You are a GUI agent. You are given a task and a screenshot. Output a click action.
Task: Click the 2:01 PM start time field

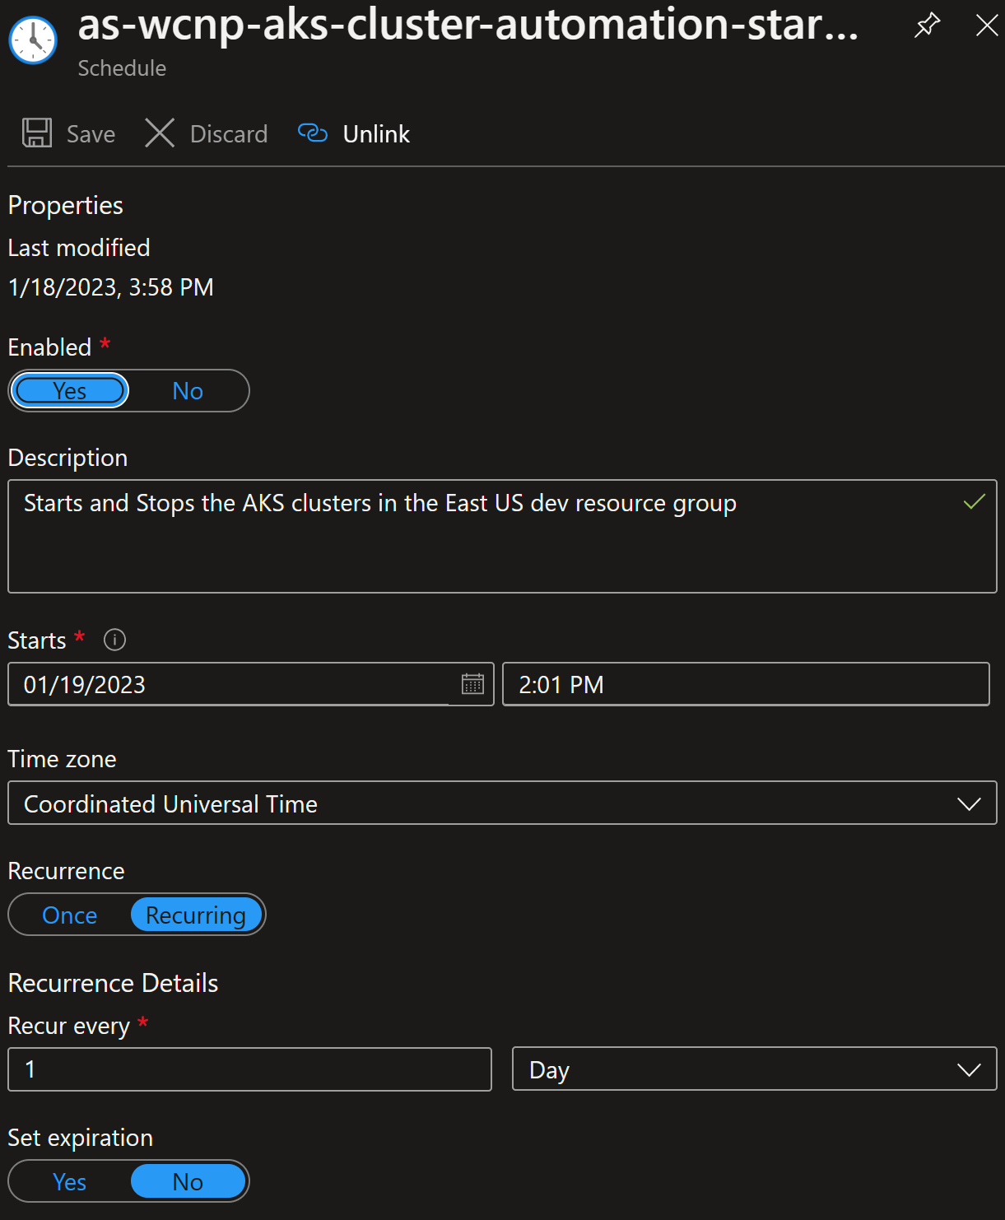click(x=746, y=684)
